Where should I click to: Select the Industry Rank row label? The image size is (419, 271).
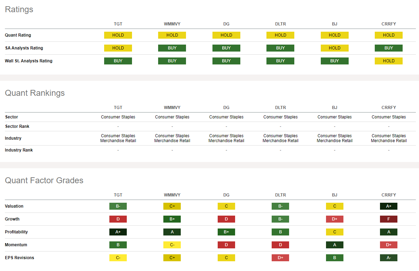tap(19, 150)
